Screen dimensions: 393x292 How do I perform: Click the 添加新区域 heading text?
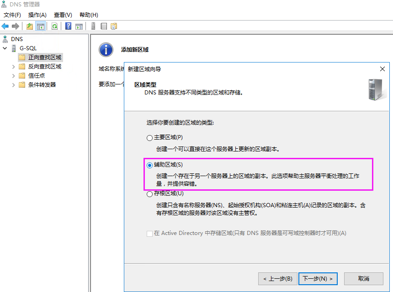coord(135,50)
